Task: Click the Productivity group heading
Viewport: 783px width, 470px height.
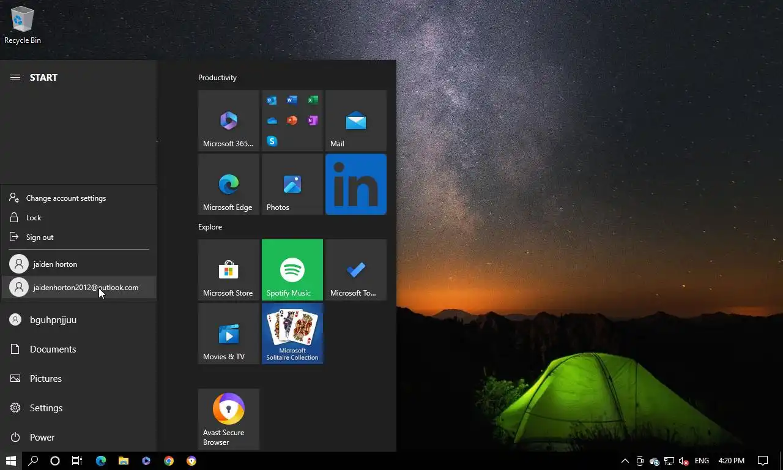Action: point(217,78)
